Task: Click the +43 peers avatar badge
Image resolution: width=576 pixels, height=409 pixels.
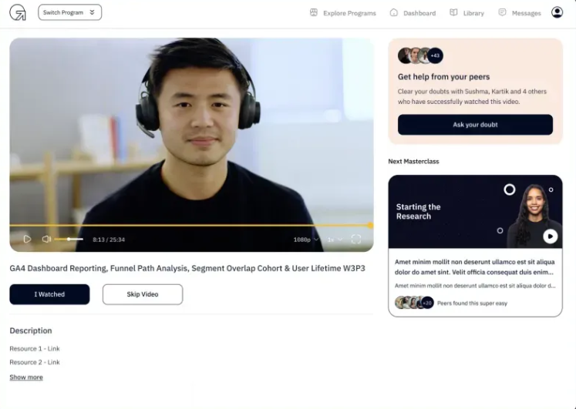Action: click(x=435, y=55)
